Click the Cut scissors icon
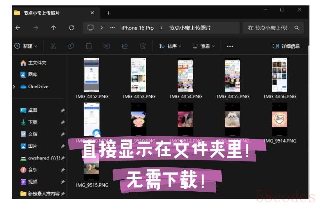The height and width of the screenshot is (206, 320). point(53,46)
